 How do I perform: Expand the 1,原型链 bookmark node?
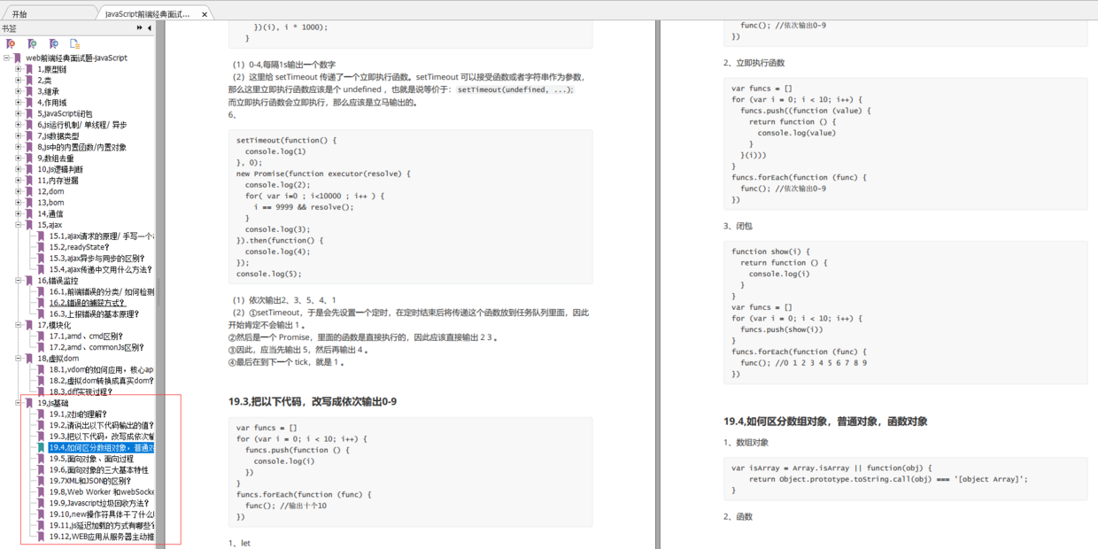click(x=18, y=69)
